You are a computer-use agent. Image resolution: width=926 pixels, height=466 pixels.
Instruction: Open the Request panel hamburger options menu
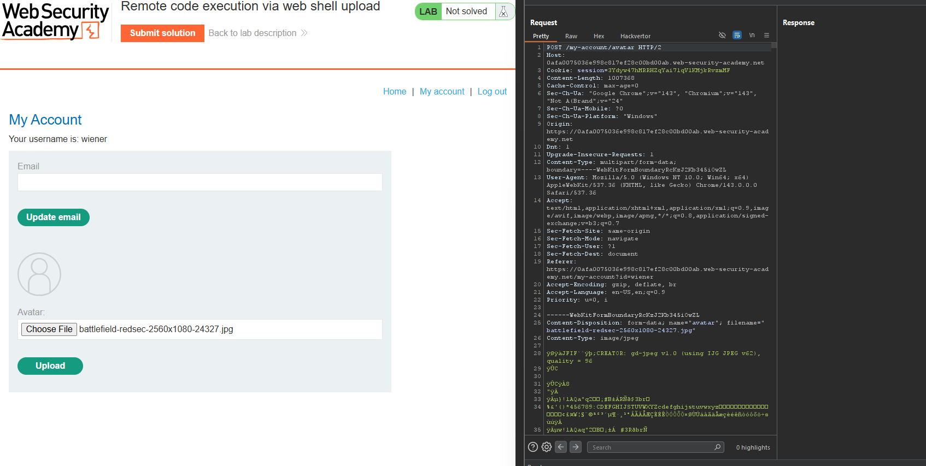point(766,35)
